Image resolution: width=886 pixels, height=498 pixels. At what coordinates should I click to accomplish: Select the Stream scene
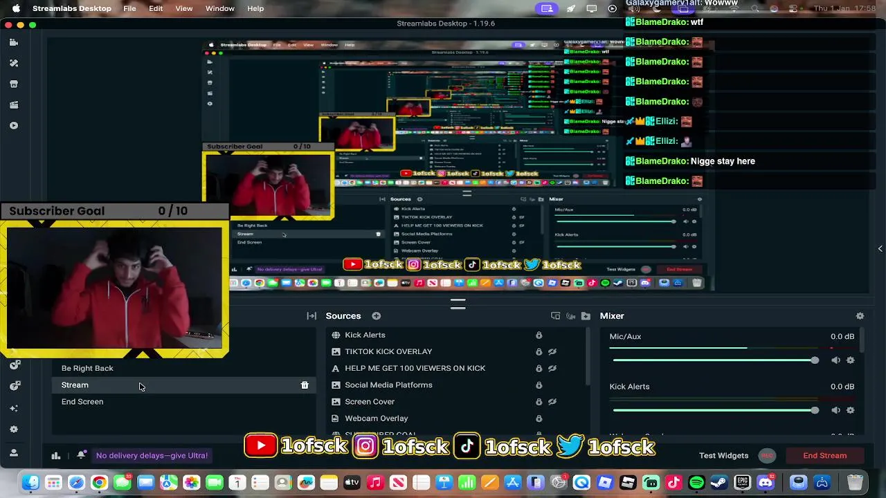pos(184,385)
